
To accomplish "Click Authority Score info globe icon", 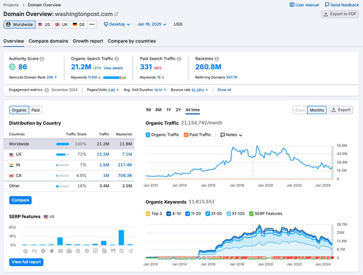I will click(42, 59).
